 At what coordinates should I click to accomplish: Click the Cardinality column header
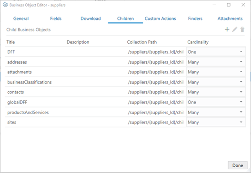(x=198, y=42)
